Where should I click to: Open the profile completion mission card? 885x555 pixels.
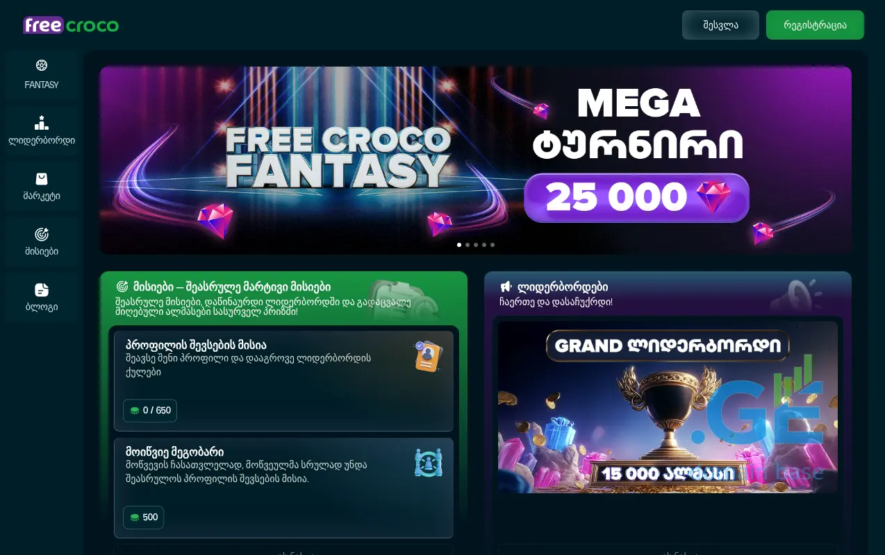coord(283,381)
